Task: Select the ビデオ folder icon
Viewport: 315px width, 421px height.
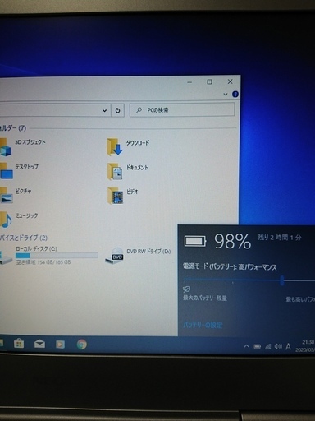Action: pos(115,196)
